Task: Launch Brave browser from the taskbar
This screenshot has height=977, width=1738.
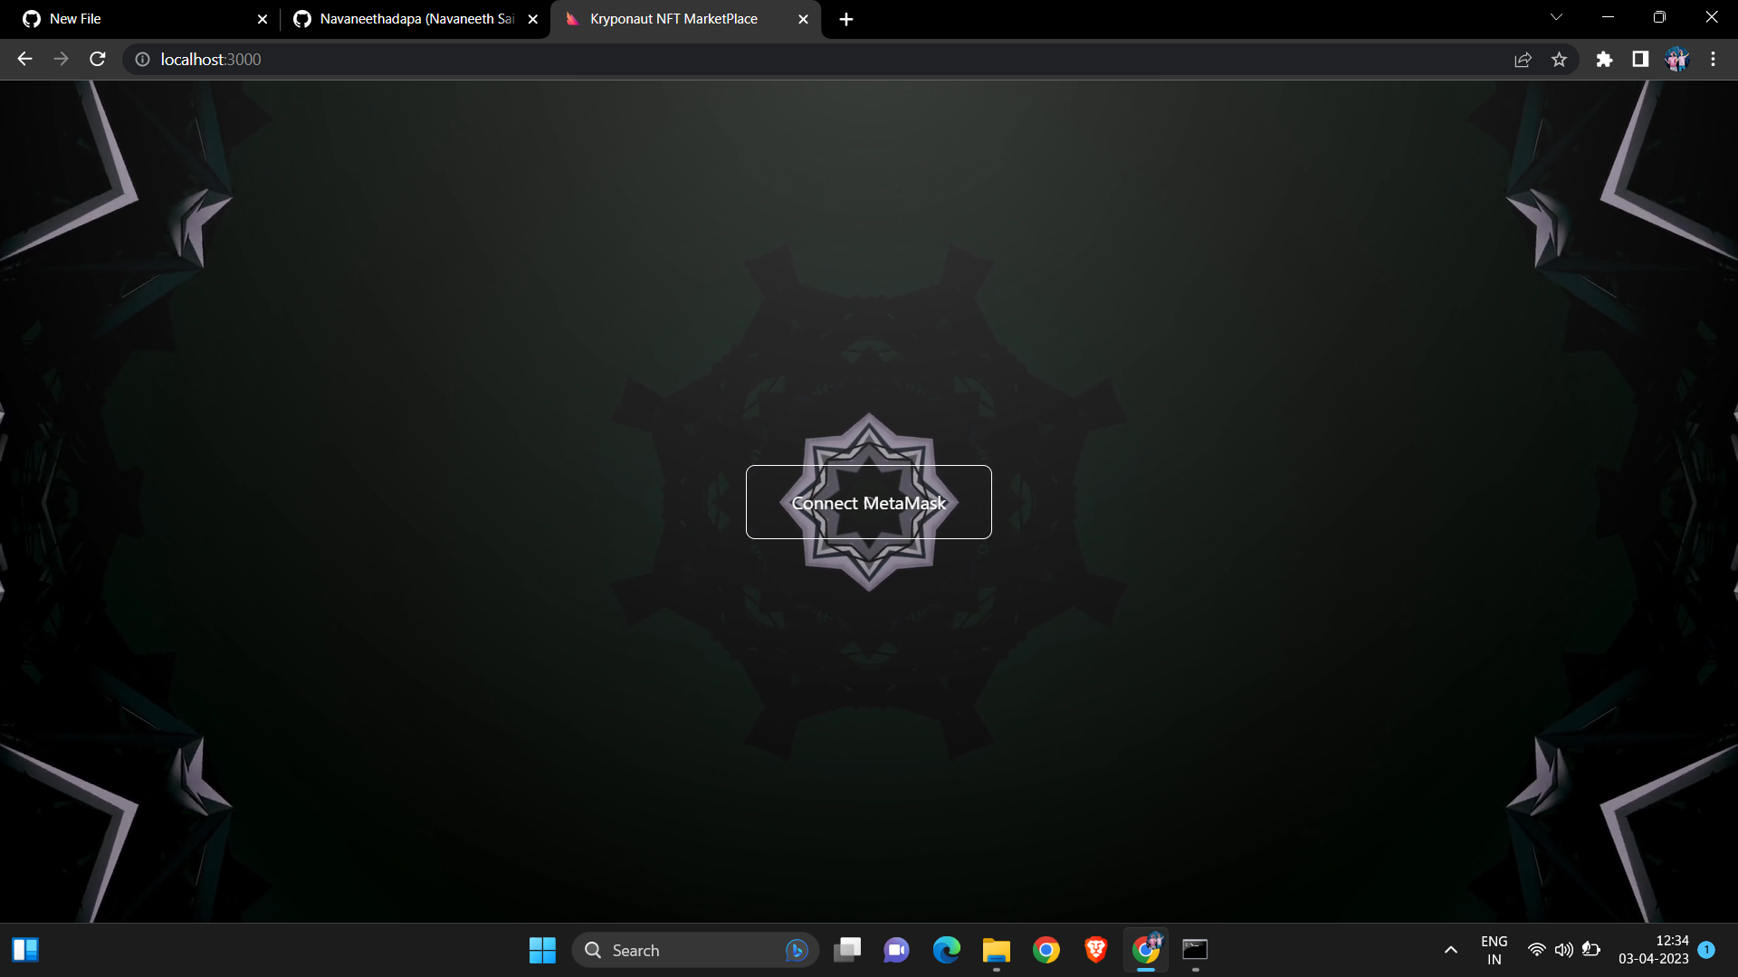Action: pos(1095,950)
